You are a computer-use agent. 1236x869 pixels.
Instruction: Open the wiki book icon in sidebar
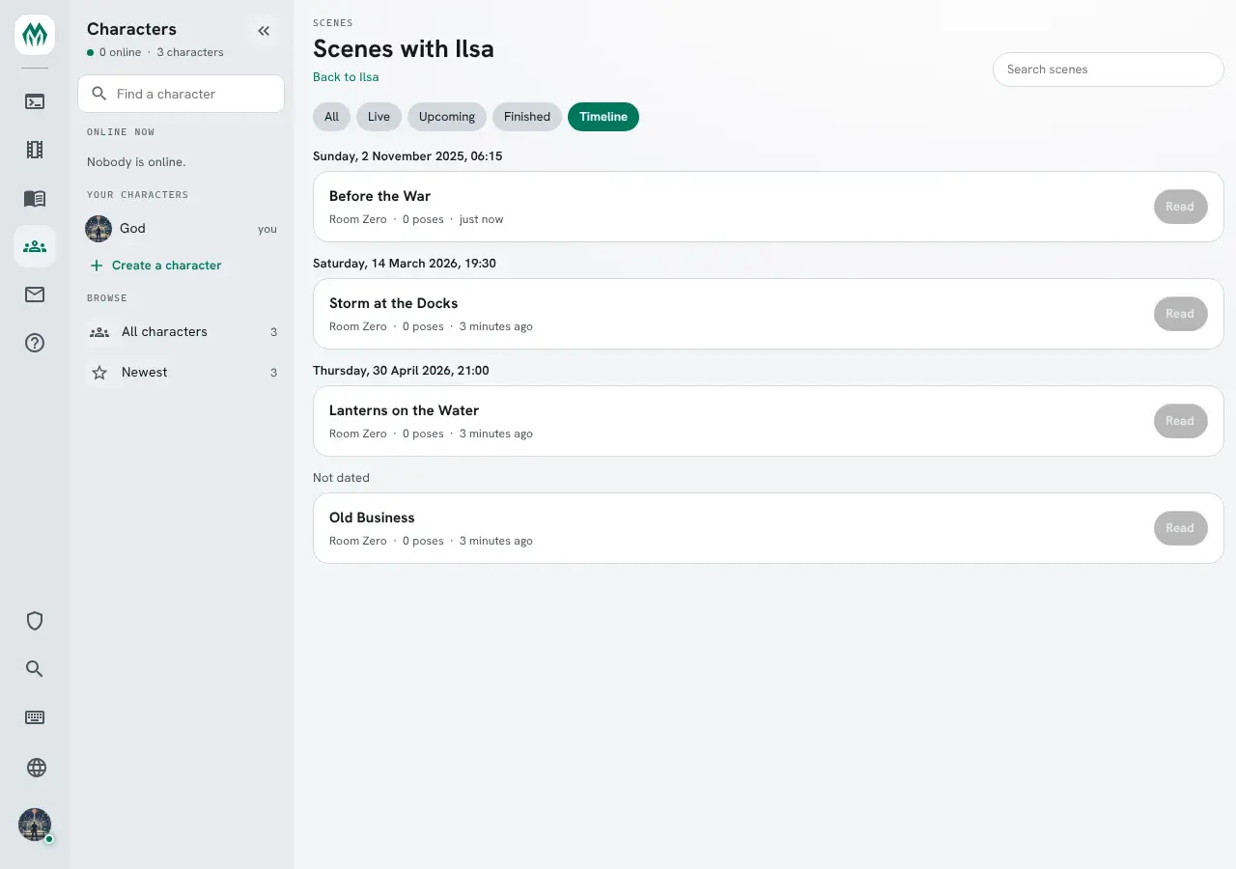[35, 198]
